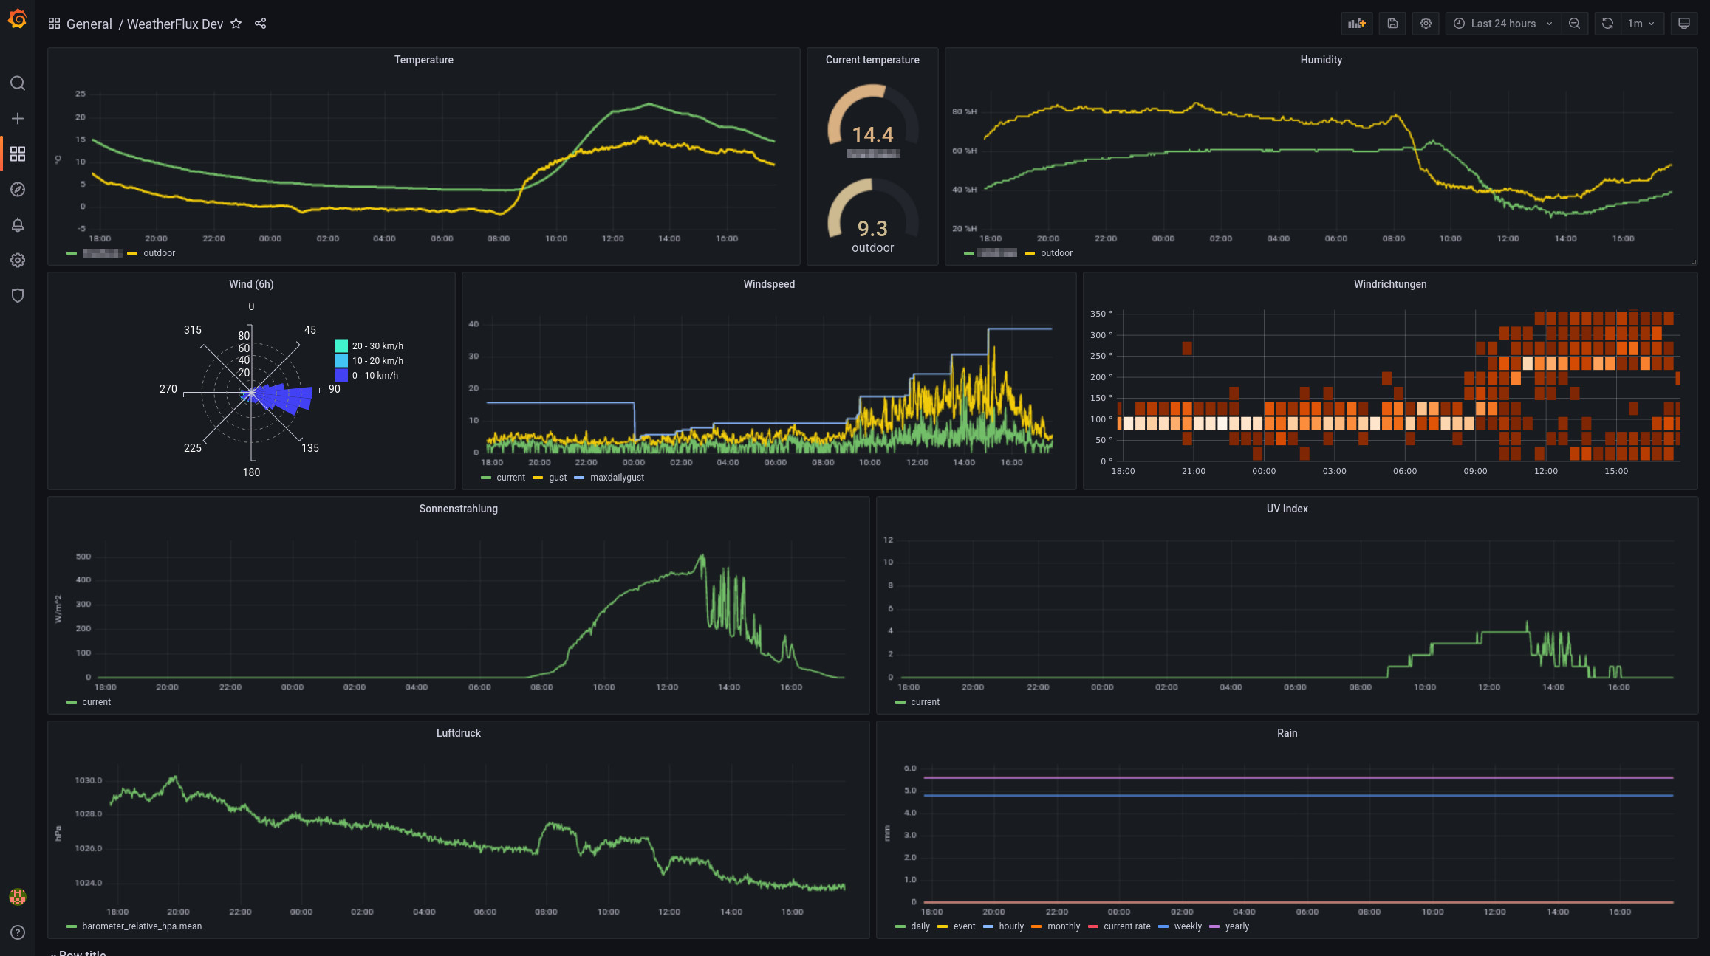Share the dashboard via share icon
This screenshot has width=1710, height=956.
tap(260, 24)
